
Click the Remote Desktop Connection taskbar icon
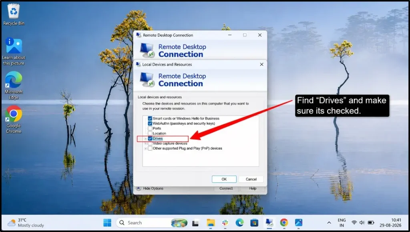269,223
